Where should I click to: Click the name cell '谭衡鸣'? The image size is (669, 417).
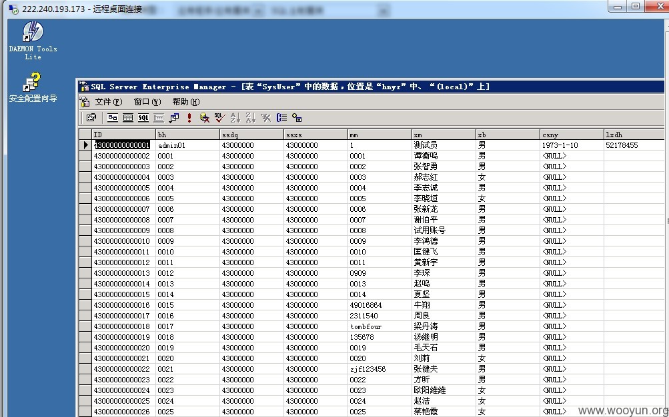pos(444,156)
